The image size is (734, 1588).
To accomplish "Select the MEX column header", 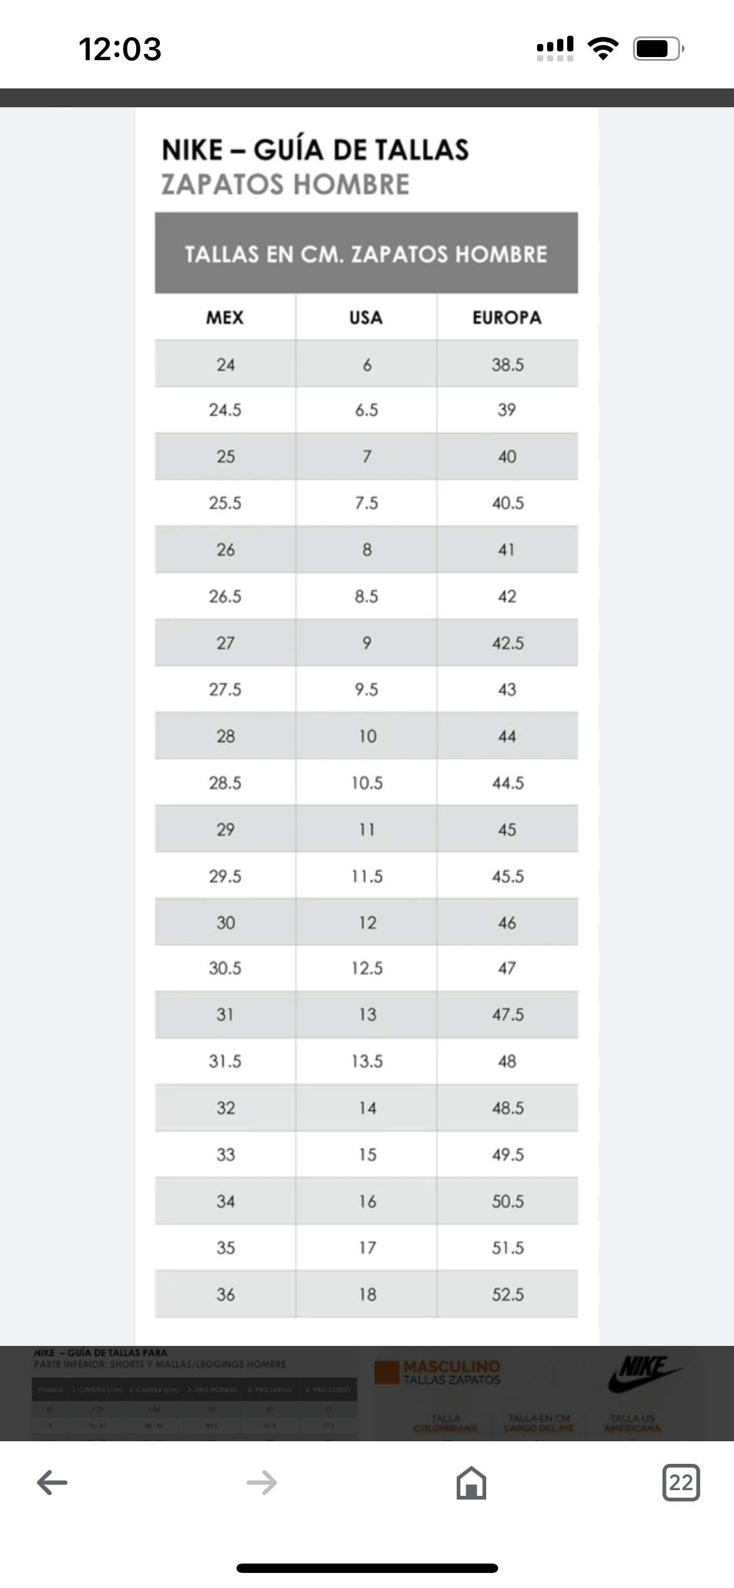I will pyautogui.click(x=225, y=317).
